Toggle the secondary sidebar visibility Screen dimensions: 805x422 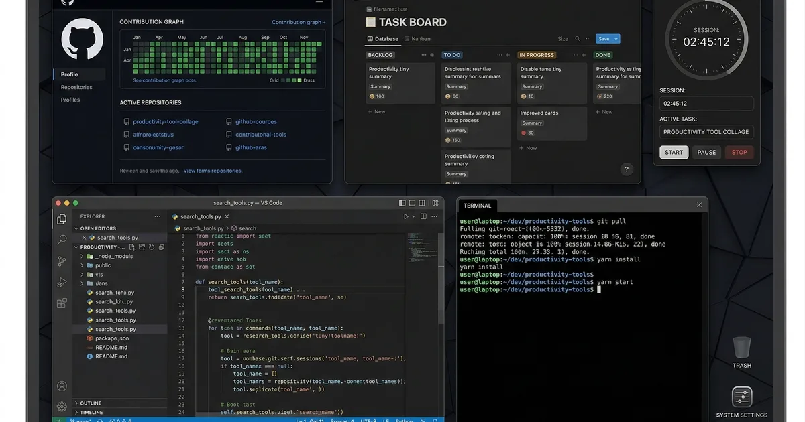click(422, 204)
